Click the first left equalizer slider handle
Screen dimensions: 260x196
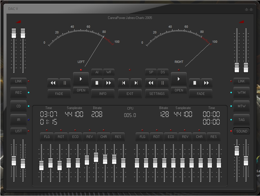42,165
